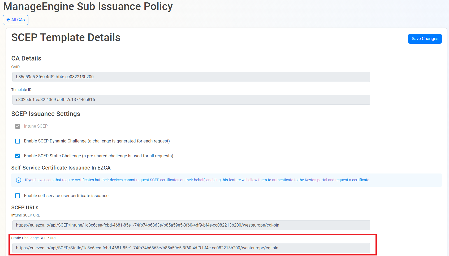Click the 'Enable SCEP Dynamic Challenge' label text
Image resolution: width=449 pixels, height=256 pixels.
[x=97, y=141]
